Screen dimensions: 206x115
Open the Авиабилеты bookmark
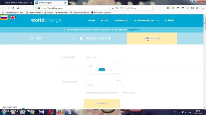coord(61,12)
